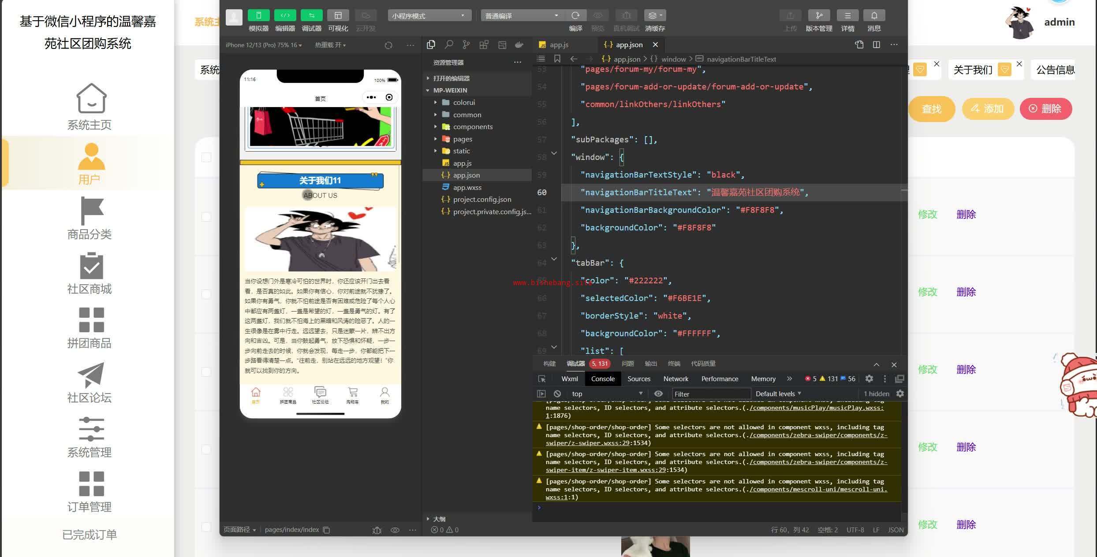Click the clear console icon
Image resolution: width=1097 pixels, height=557 pixels.
click(x=557, y=394)
